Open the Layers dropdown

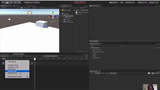coord(142,3)
